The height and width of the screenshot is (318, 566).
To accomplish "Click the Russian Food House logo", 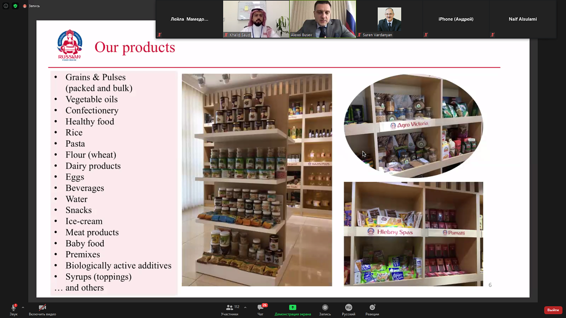I will [69, 45].
